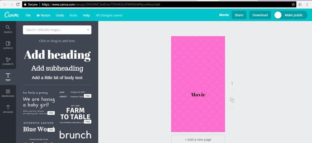Open the Resize menu
The width and height of the screenshot is (312, 143).
coord(43,15)
